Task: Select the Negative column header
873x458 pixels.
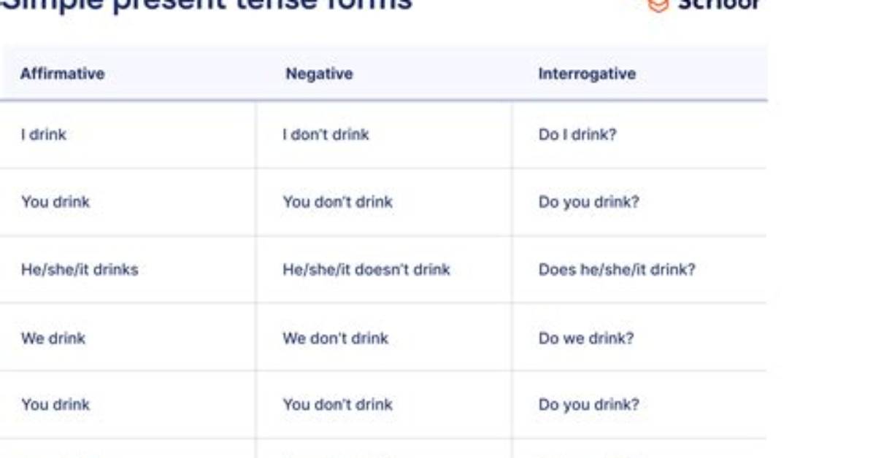Action: (319, 74)
